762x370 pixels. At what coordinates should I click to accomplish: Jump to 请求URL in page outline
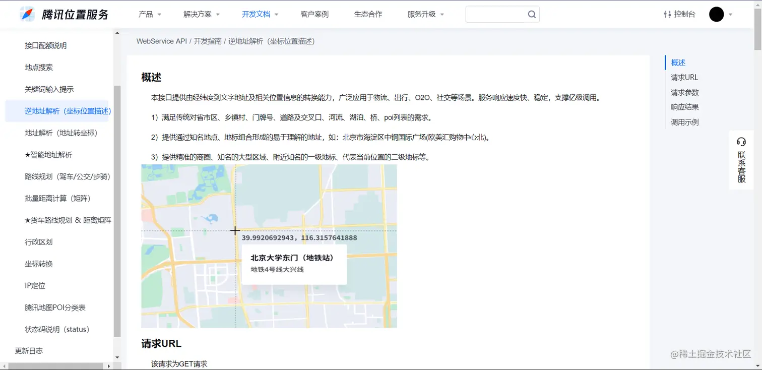pyautogui.click(x=684, y=78)
